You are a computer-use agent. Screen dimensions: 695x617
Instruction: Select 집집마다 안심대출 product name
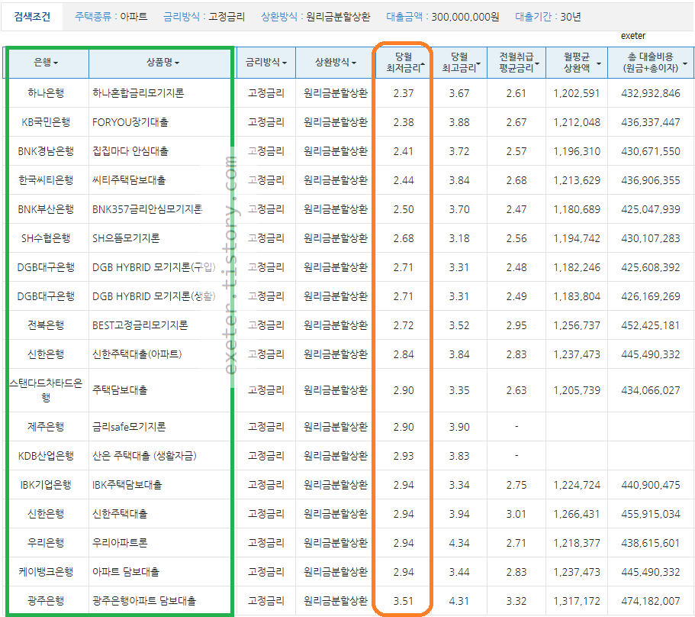tap(130, 151)
